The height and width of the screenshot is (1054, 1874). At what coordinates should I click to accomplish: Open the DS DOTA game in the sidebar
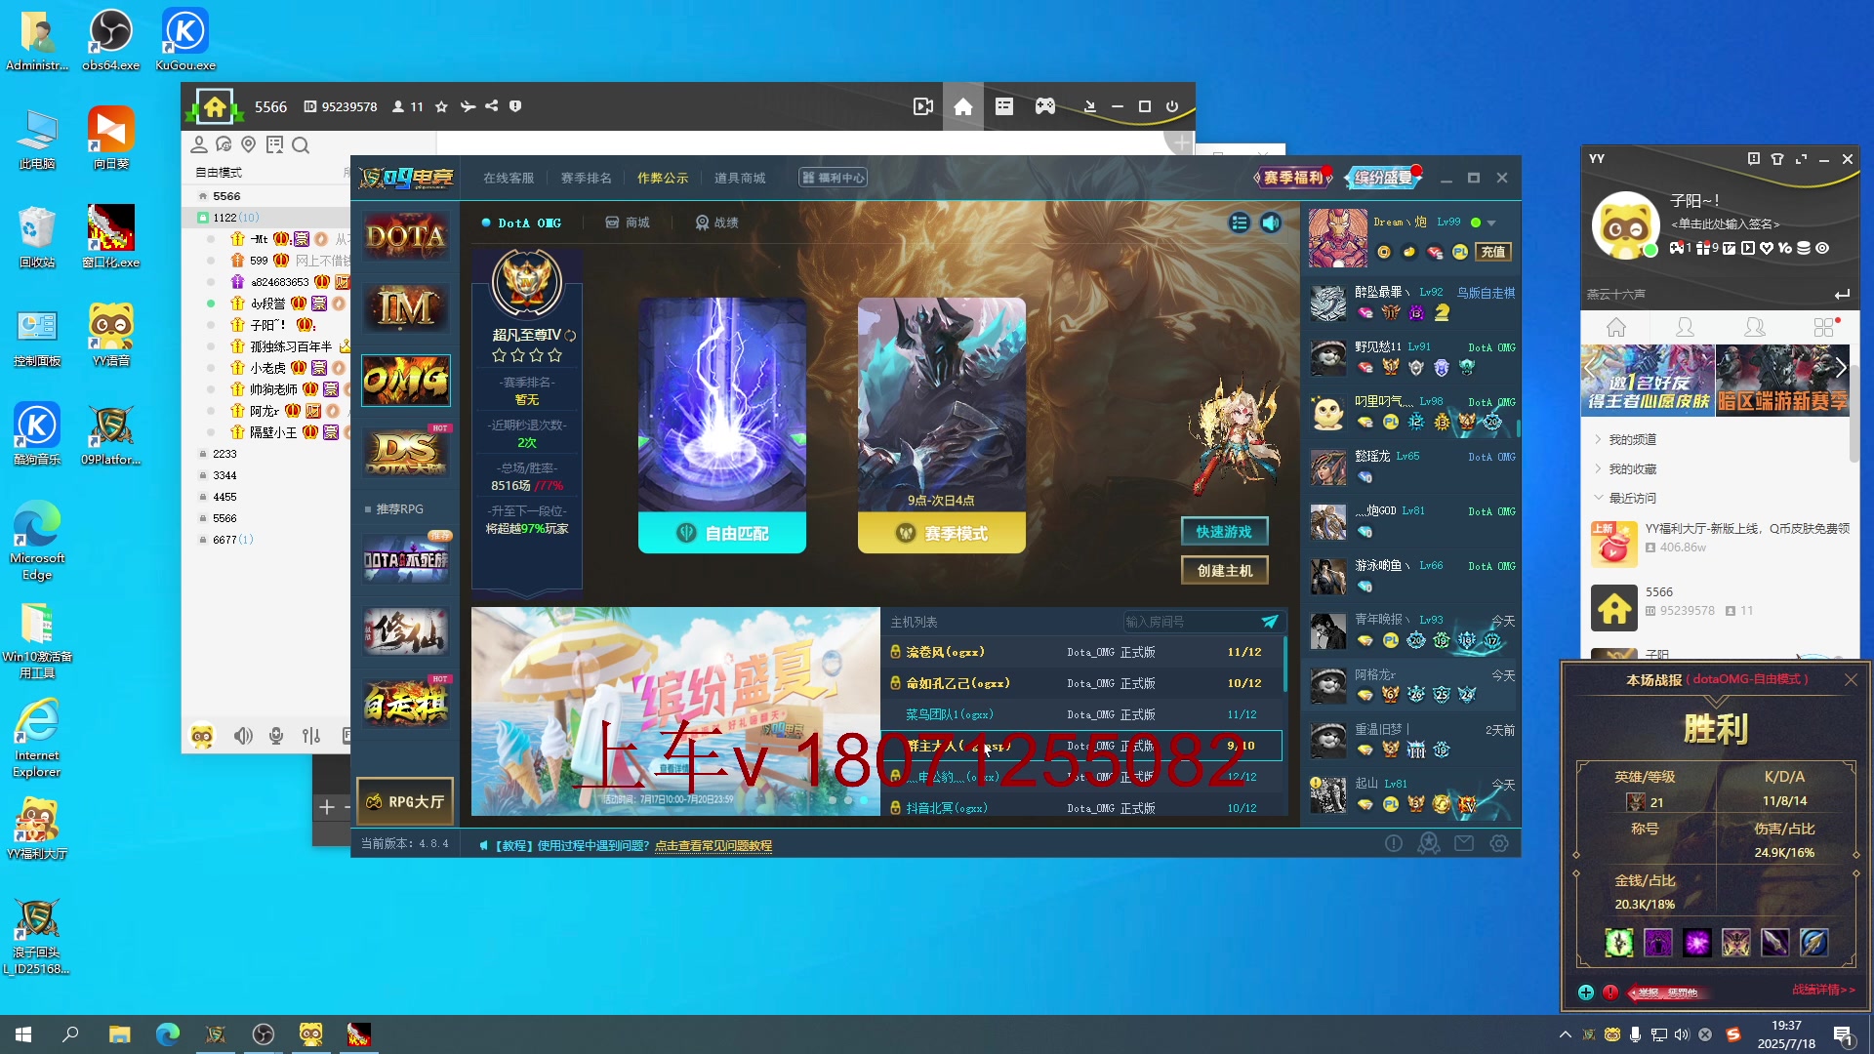pos(405,452)
